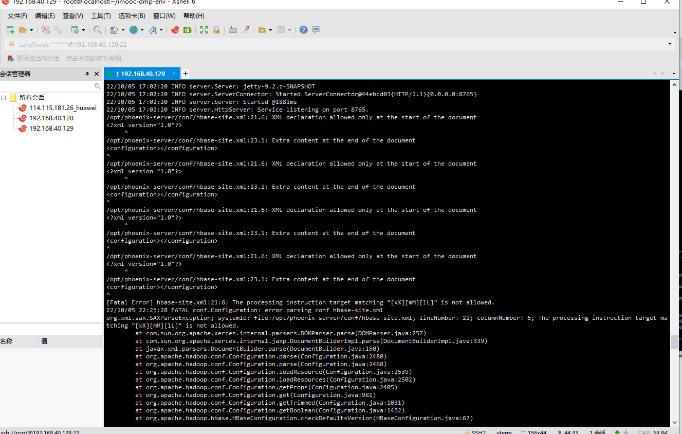The height and width of the screenshot is (434, 682).
Task: Click the magnifier Find icon in toolbar
Action: (98, 30)
